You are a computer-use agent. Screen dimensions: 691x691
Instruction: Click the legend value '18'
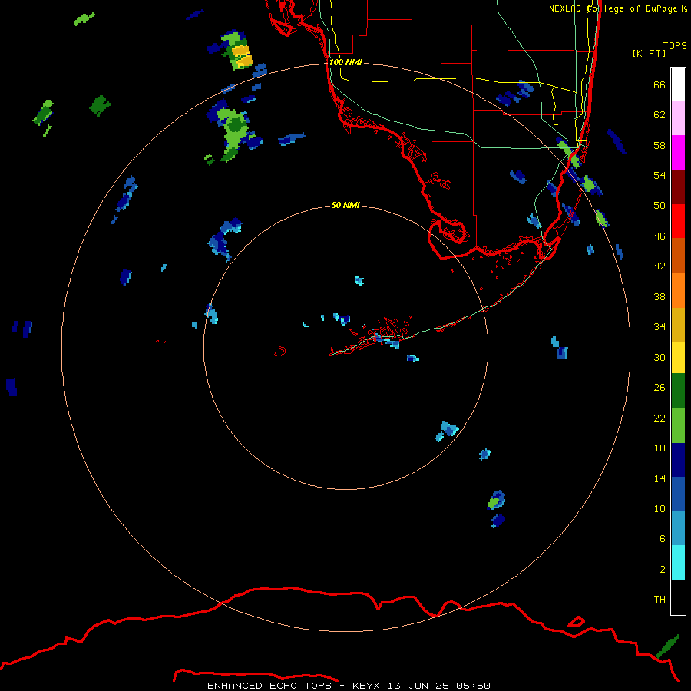point(660,448)
